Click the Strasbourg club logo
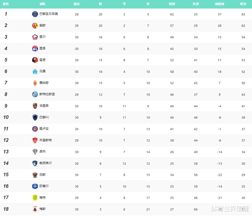This screenshot has width=252, height=216. pos(35,94)
